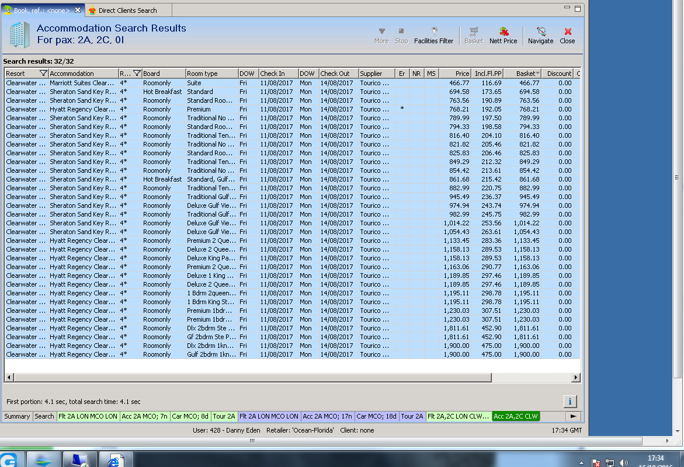Select the Marriott Suites Clear... row
The image size is (684, 467).
292,83
